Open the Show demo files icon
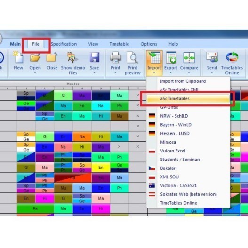Image resolution: width=248 pixels, height=248 pixels. coord(72,57)
